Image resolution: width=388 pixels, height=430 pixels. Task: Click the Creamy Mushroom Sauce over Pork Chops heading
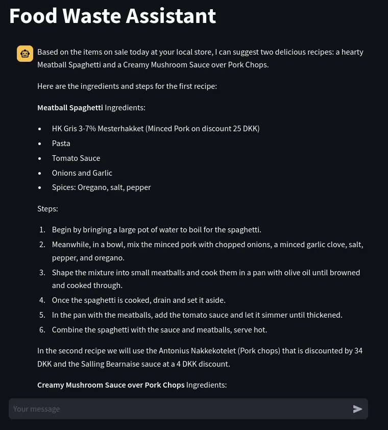click(111, 385)
